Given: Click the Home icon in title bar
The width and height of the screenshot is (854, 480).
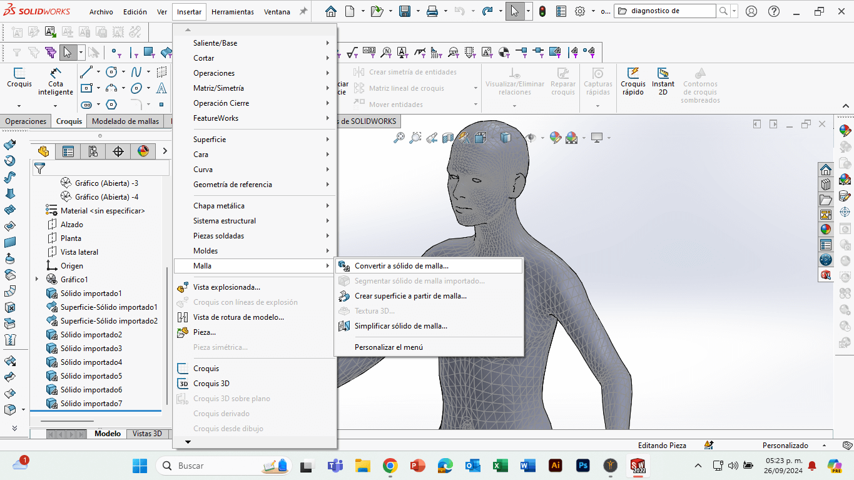Looking at the screenshot, I should pos(331,11).
